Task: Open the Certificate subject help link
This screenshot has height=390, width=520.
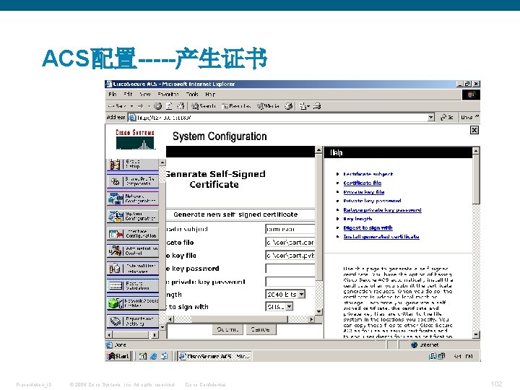Action: [x=368, y=174]
